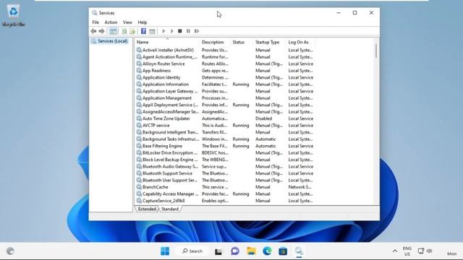Screen dimensions: 463x260
Task: Open the File menu
Action: 95,22
